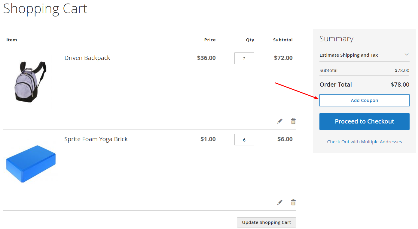Open the Driven Backpack product name link
418x229 pixels.
tap(87, 58)
